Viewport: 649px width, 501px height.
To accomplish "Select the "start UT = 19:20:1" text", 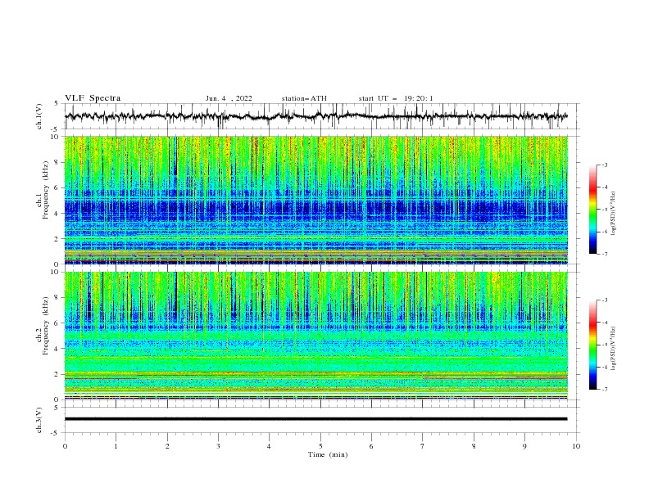I will pos(396,98).
